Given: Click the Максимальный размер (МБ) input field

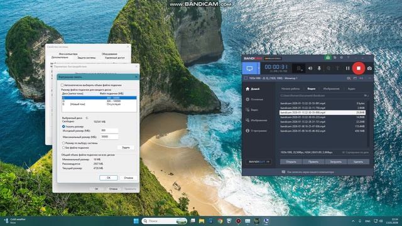Looking at the screenshot, I should tap(109, 137).
